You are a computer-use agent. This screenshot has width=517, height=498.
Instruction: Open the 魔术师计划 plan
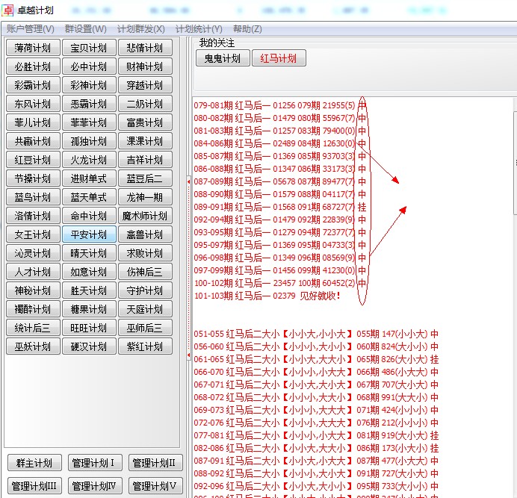click(x=145, y=216)
